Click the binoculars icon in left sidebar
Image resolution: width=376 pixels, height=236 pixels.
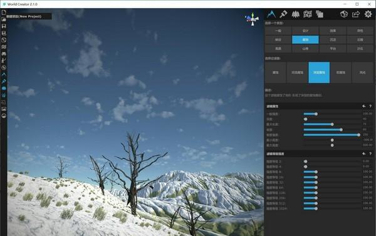tap(4, 54)
